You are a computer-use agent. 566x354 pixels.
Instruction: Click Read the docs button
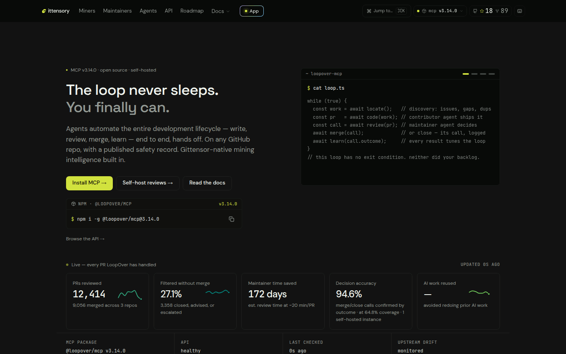click(x=207, y=183)
